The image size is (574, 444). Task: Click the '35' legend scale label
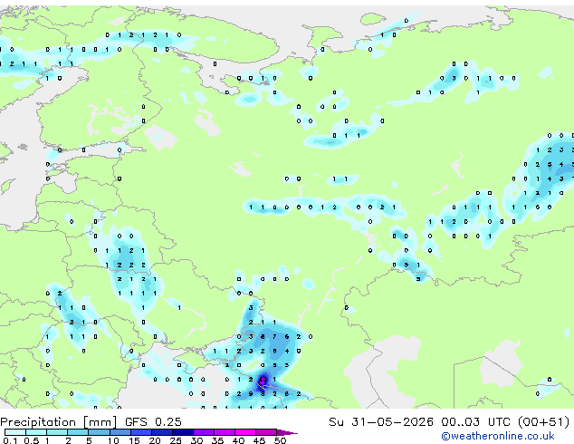coord(217,440)
